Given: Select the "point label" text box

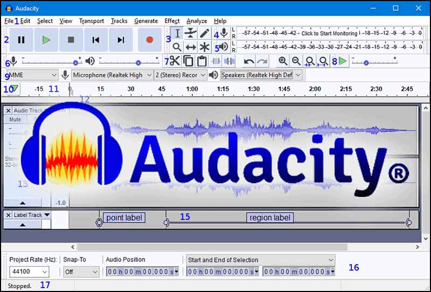Looking at the screenshot, I should 124,218.
